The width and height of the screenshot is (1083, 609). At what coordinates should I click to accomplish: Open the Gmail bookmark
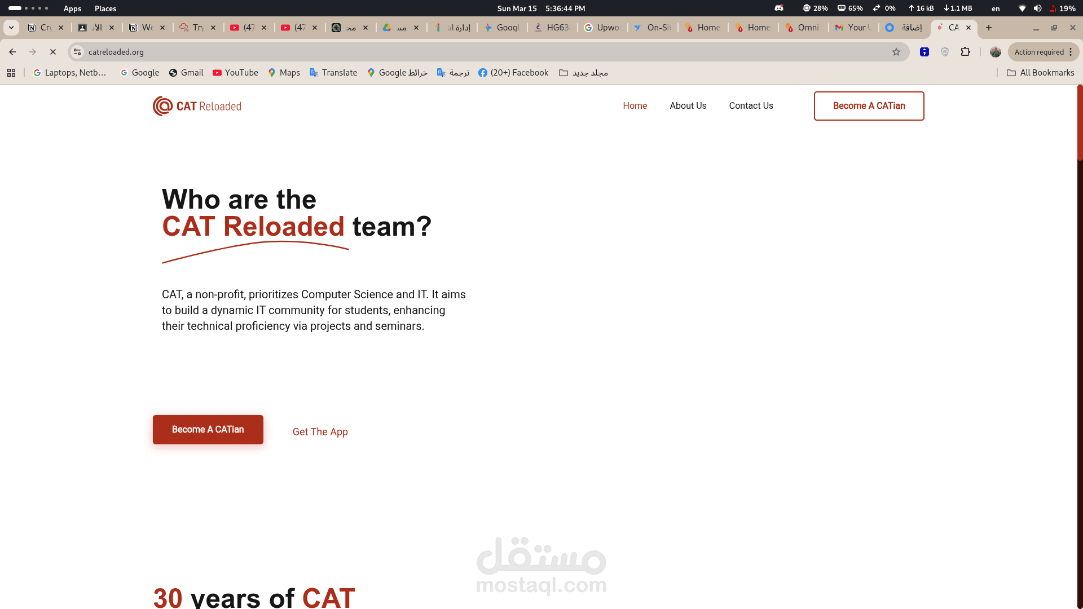click(x=186, y=73)
